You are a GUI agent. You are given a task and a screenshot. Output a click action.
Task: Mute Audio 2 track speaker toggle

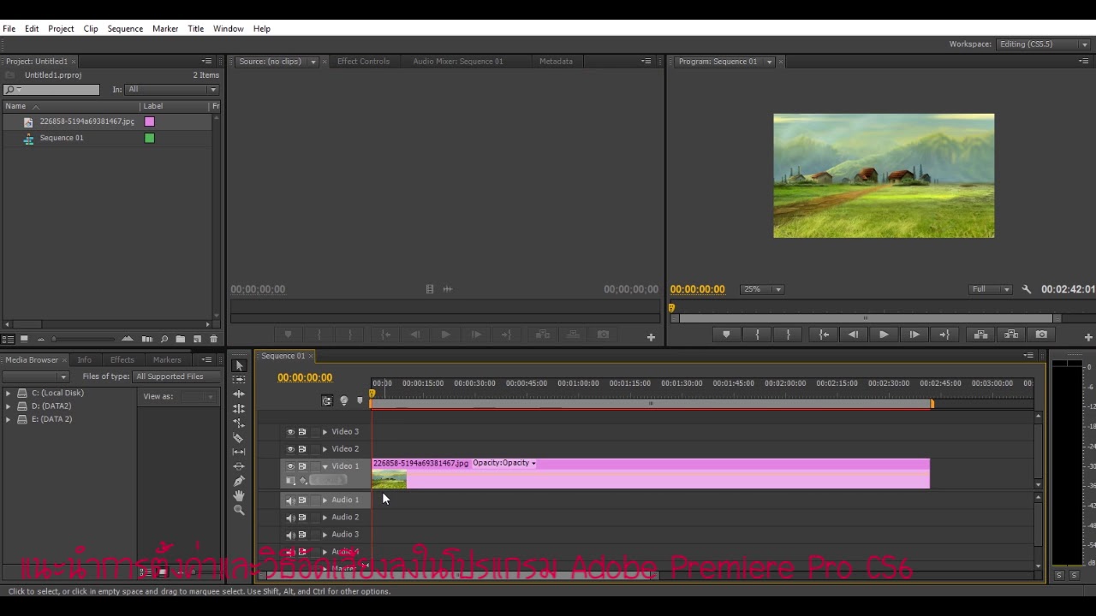[x=290, y=518]
